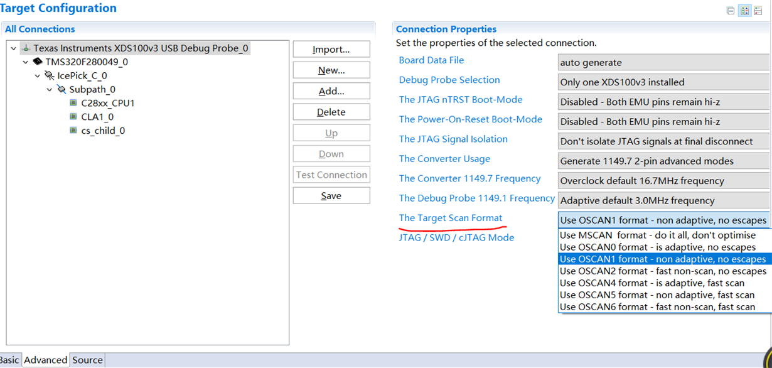Collapse the TMS320F280049_0 tree node
Image resolution: width=772 pixels, height=368 pixels.
click(x=26, y=62)
